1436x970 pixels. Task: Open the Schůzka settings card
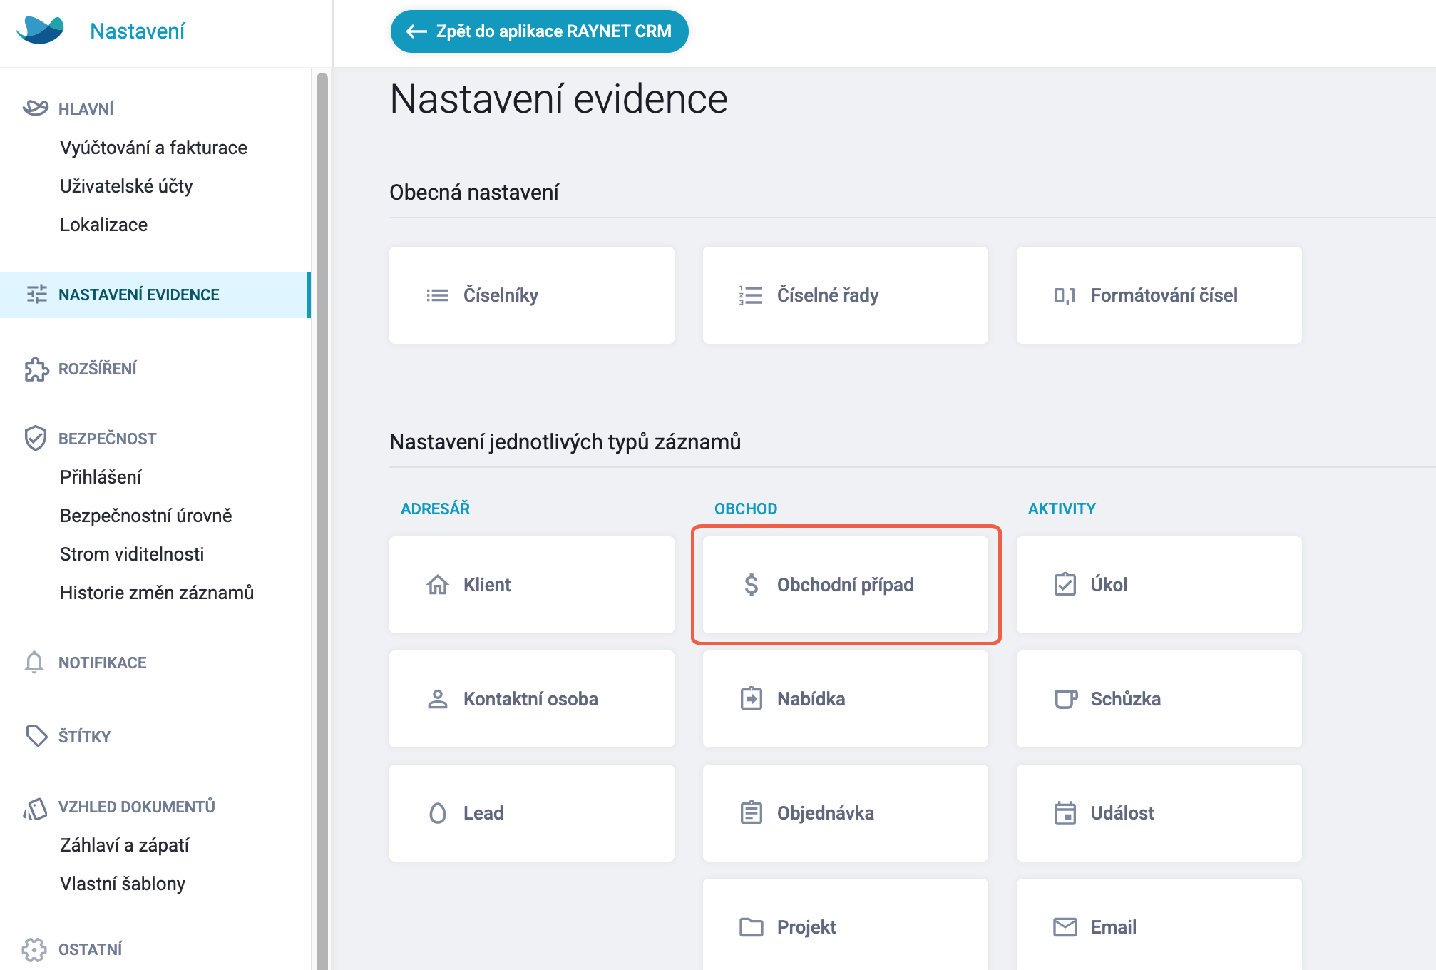click(x=1159, y=699)
